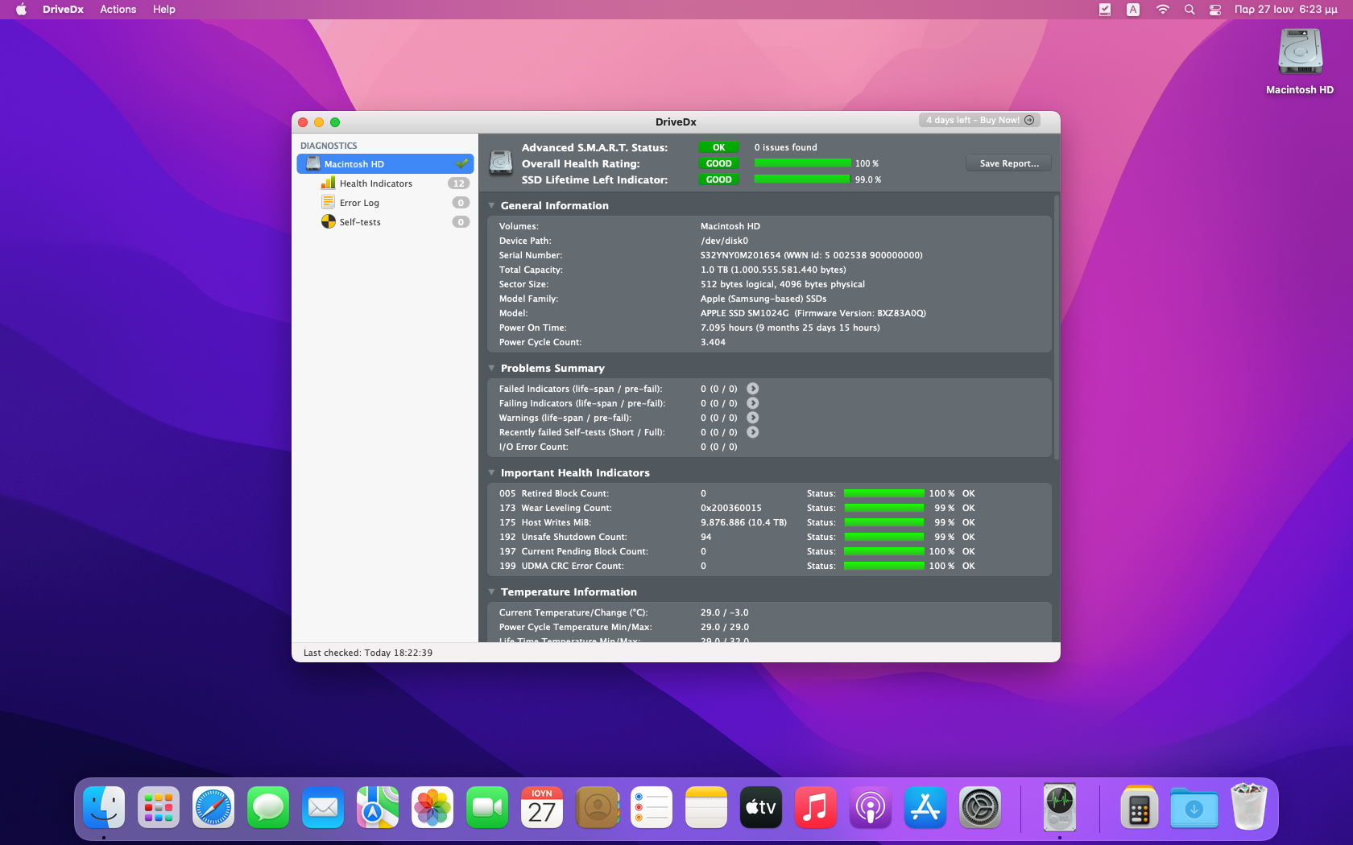Collapse the Important Health Indicators section

click(491, 472)
